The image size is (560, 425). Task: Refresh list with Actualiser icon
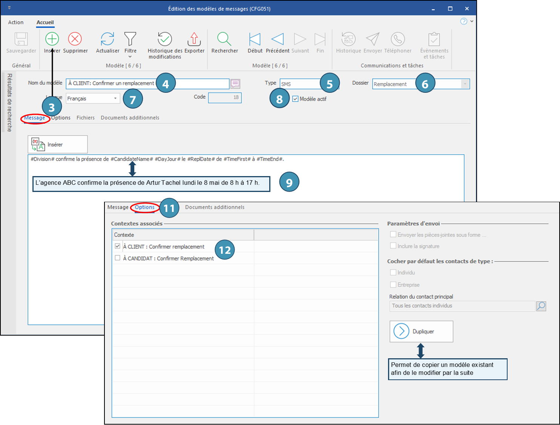click(x=107, y=39)
